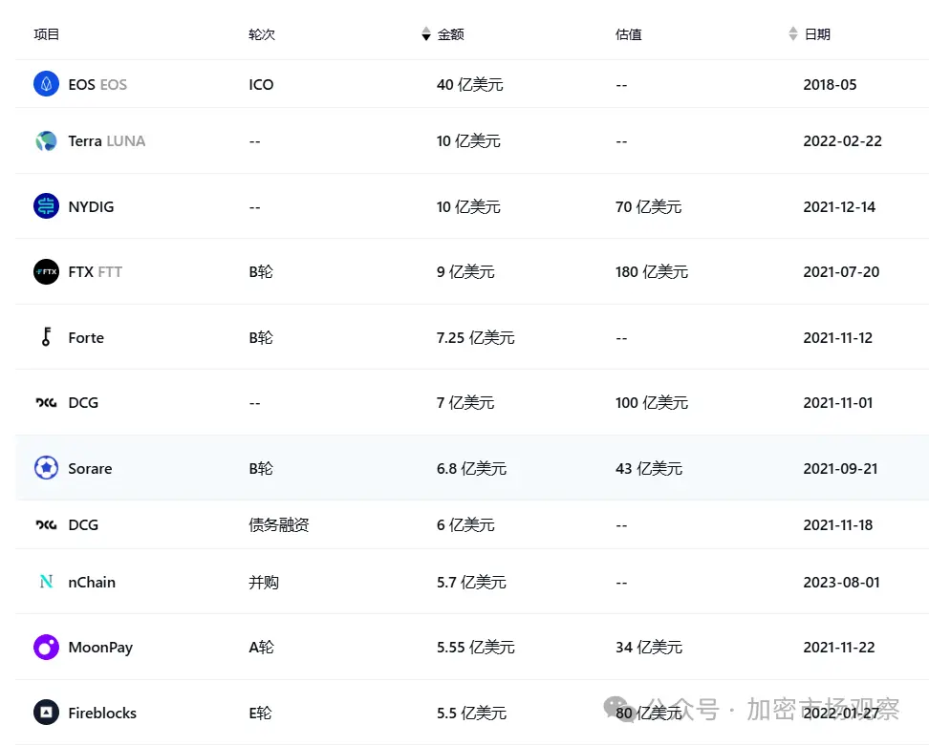Image resolution: width=929 pixels, height=746 pixels.
Task: Click the 2021-12-14 date cell
Action: pyautogui.click(x=839, y=206)
